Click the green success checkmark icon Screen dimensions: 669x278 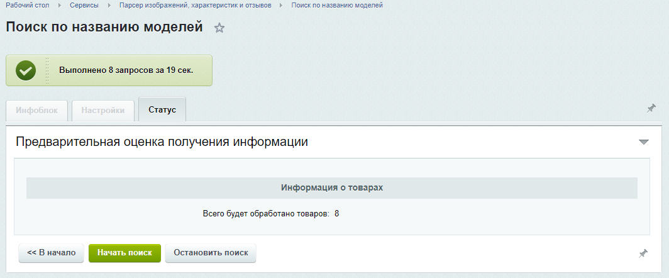[26, 70]
